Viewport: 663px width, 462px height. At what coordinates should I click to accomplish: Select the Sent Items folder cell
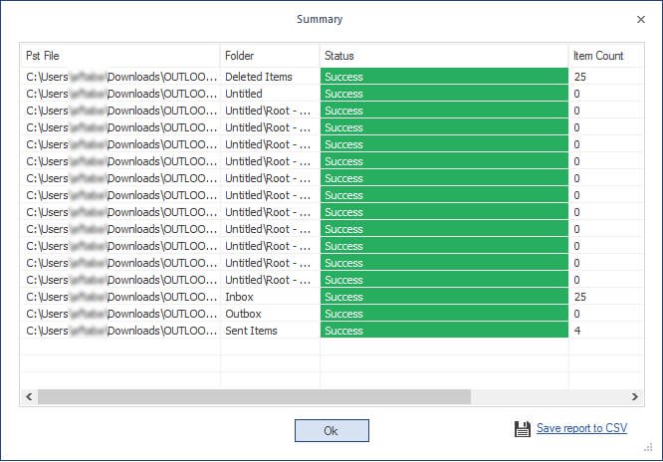tap(270, 331)
